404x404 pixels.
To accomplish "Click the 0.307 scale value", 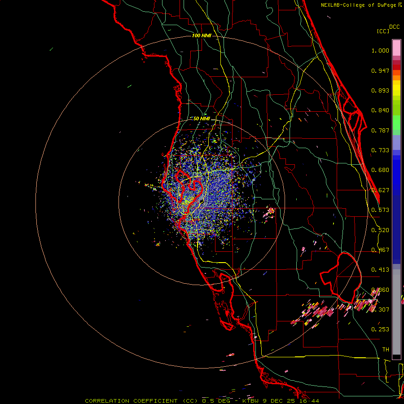I will [x=380, y=309].
